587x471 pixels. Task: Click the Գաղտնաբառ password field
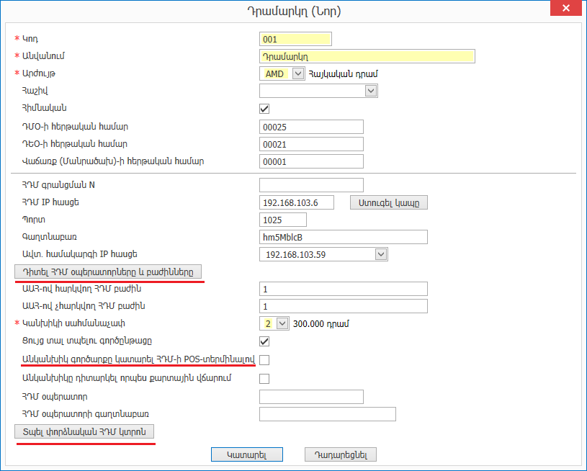[343, 237]
